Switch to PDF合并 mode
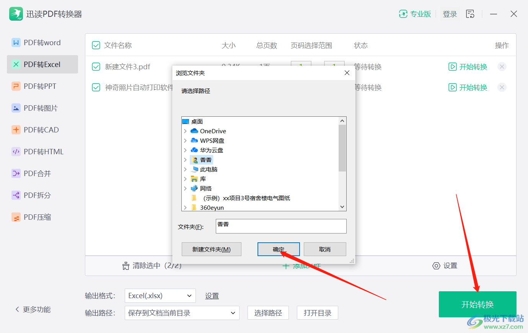This screenshot has width=528, height=333. (x=42, y=173)
